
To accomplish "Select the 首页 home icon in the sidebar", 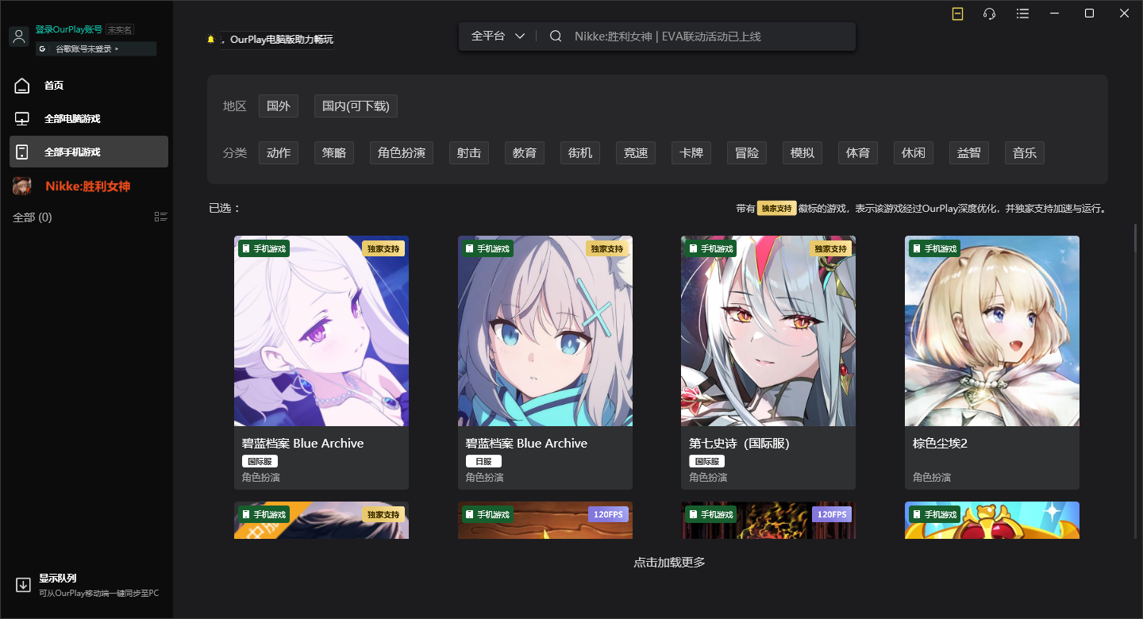I will (x=21, y=85).
